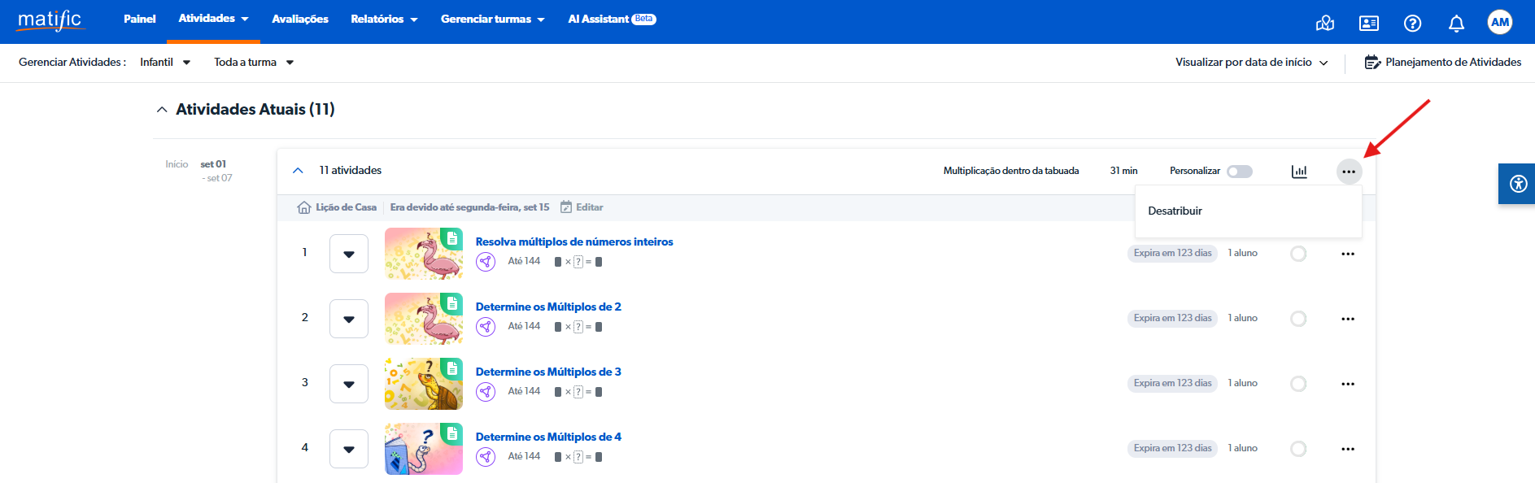
Task: Select the circle for Determine os Múltiplos de 3
Action: pos(1298,384)
